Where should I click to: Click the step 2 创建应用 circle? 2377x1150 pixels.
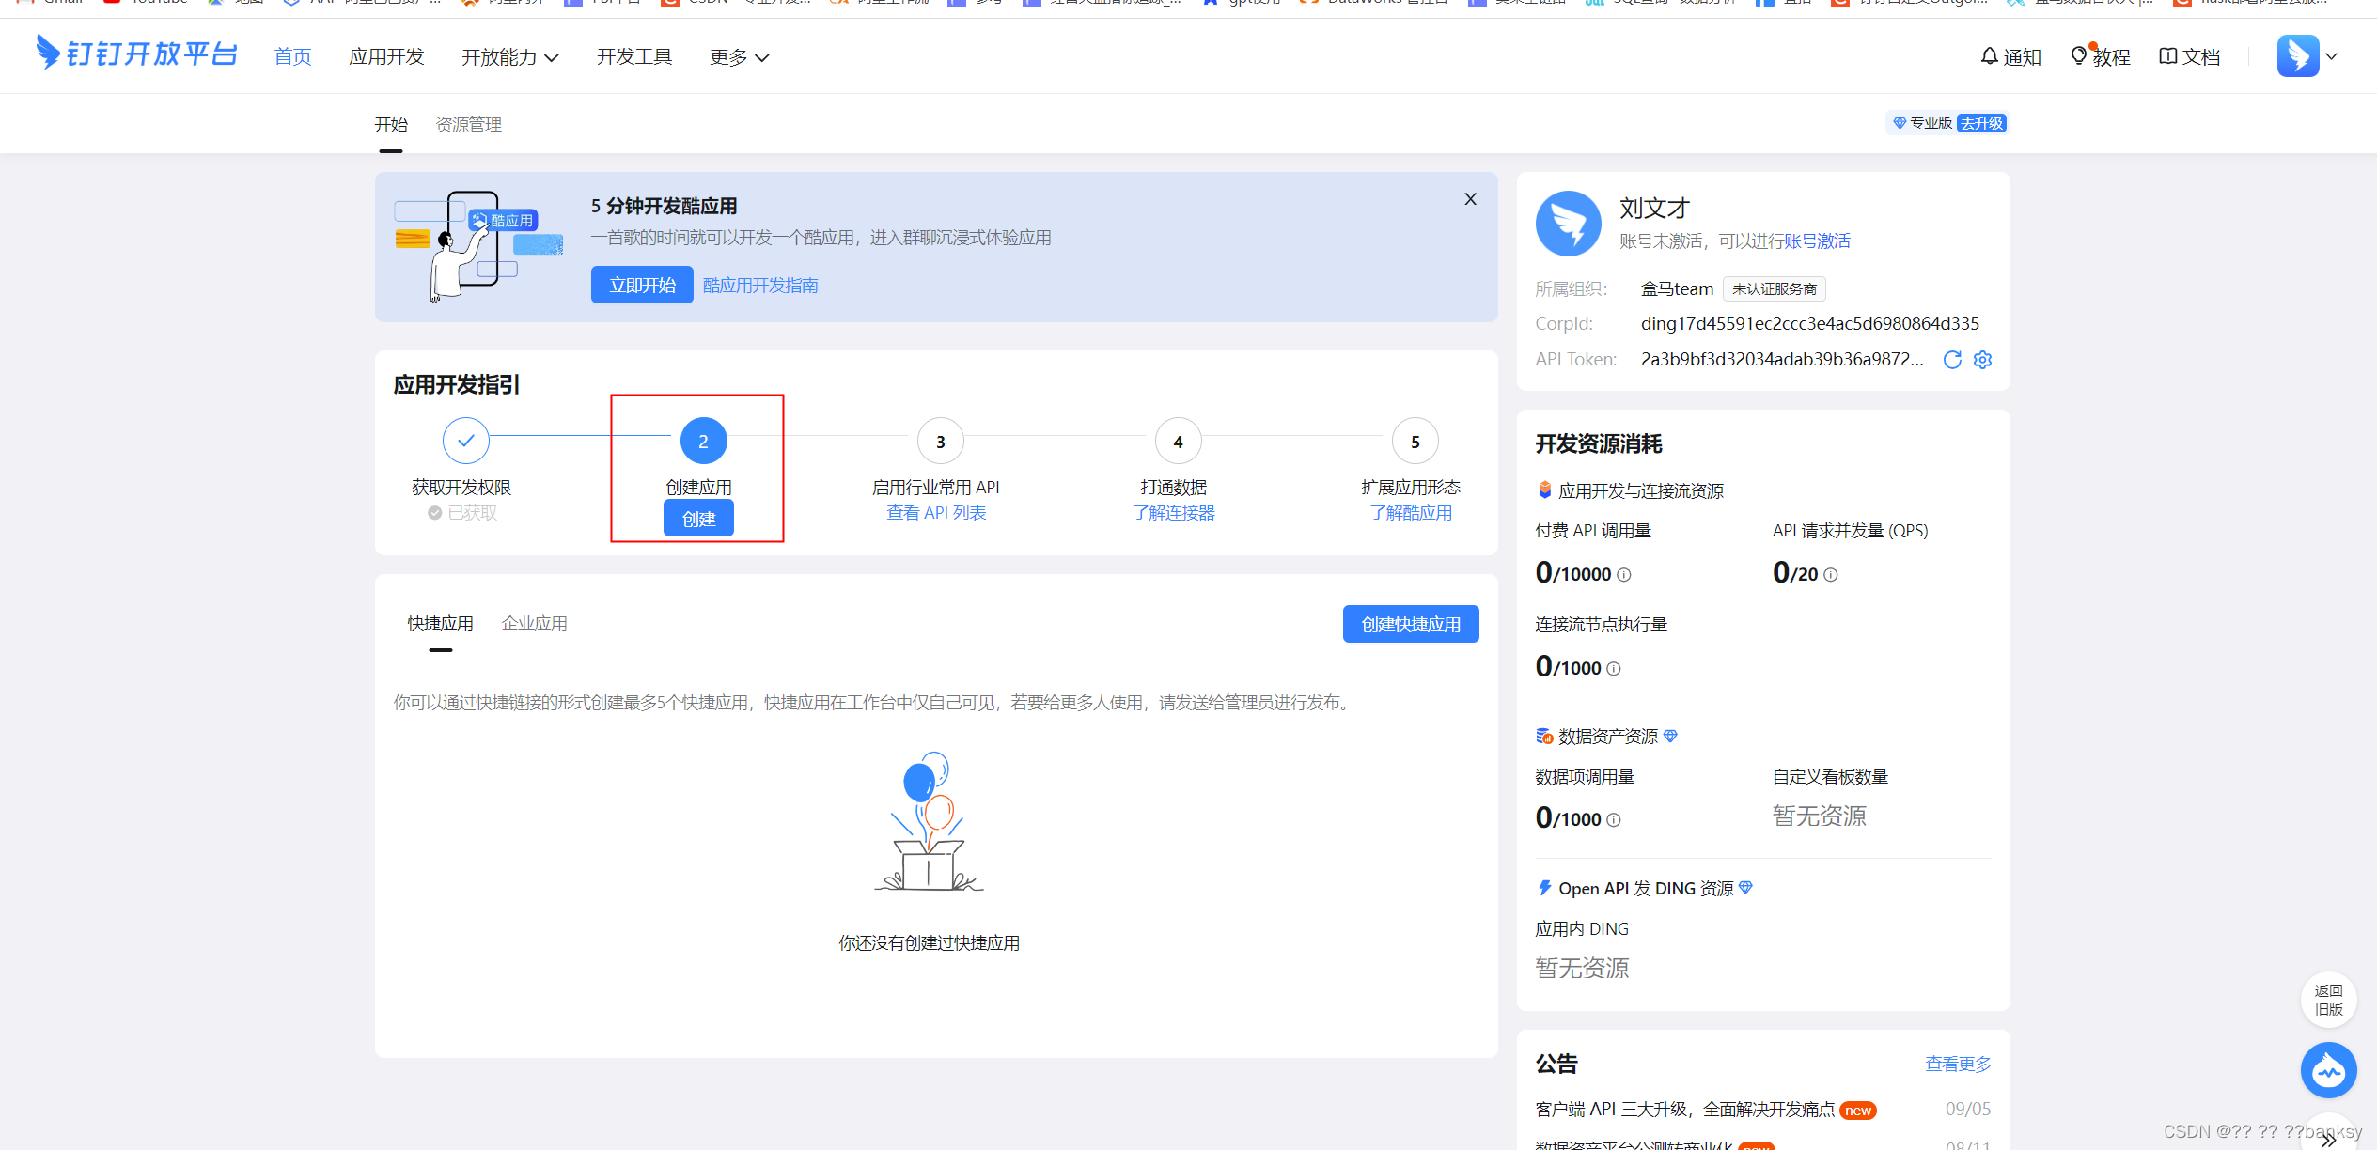pyautogui.click(x=703, y=441)
